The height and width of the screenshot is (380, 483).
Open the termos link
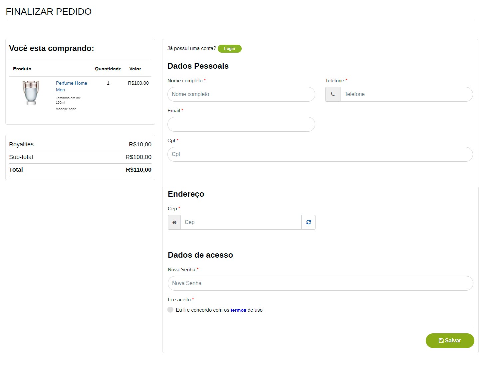(x=238, y=310)
